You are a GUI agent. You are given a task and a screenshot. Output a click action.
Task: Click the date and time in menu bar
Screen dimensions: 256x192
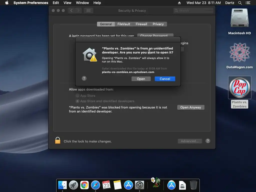203,3
